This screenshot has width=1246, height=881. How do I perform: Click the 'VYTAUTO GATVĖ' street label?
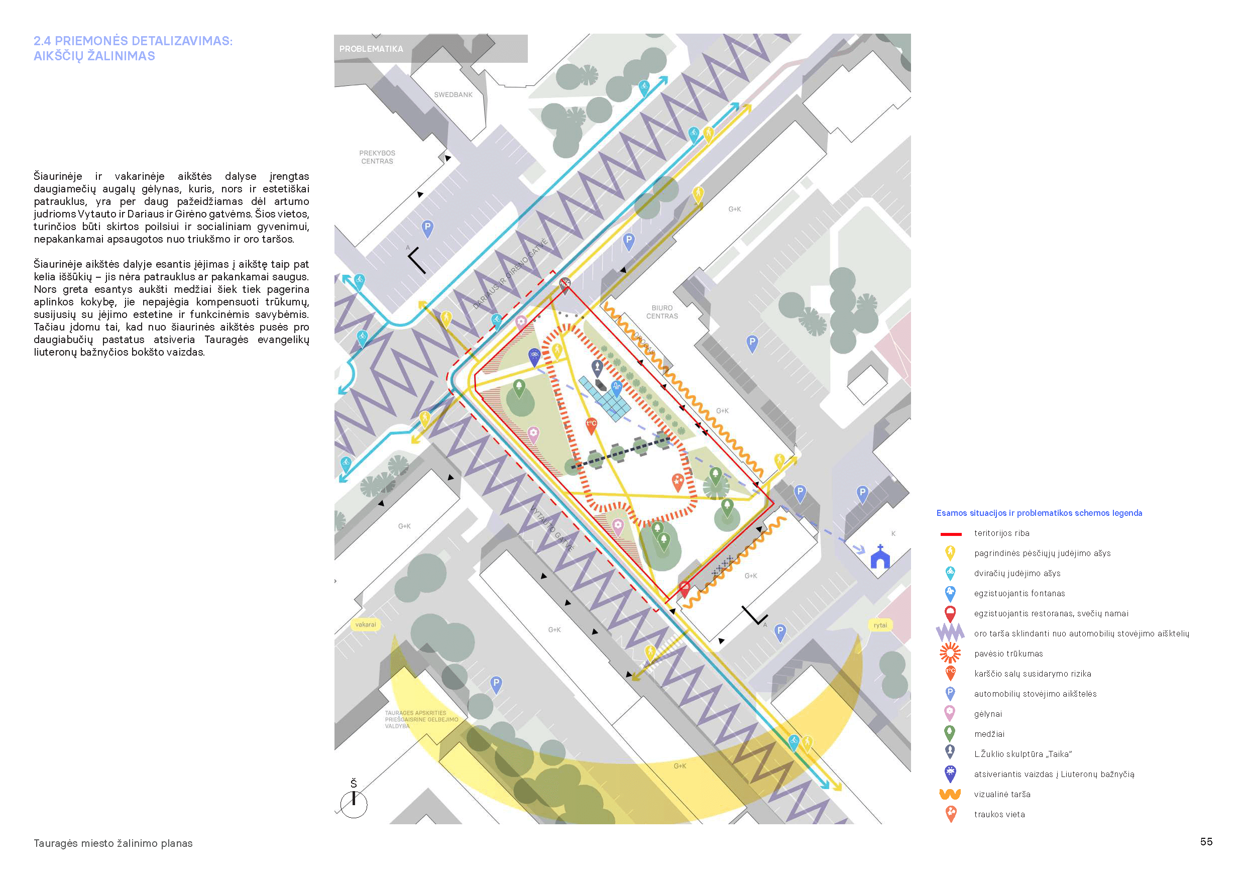pyautogui.click(x=552, y=529)
